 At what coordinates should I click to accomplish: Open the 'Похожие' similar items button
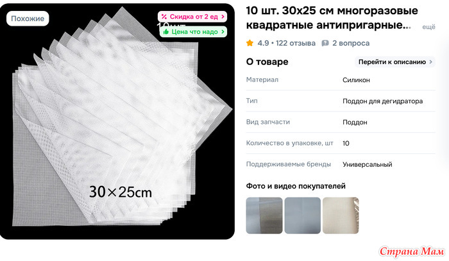[28, 19]
